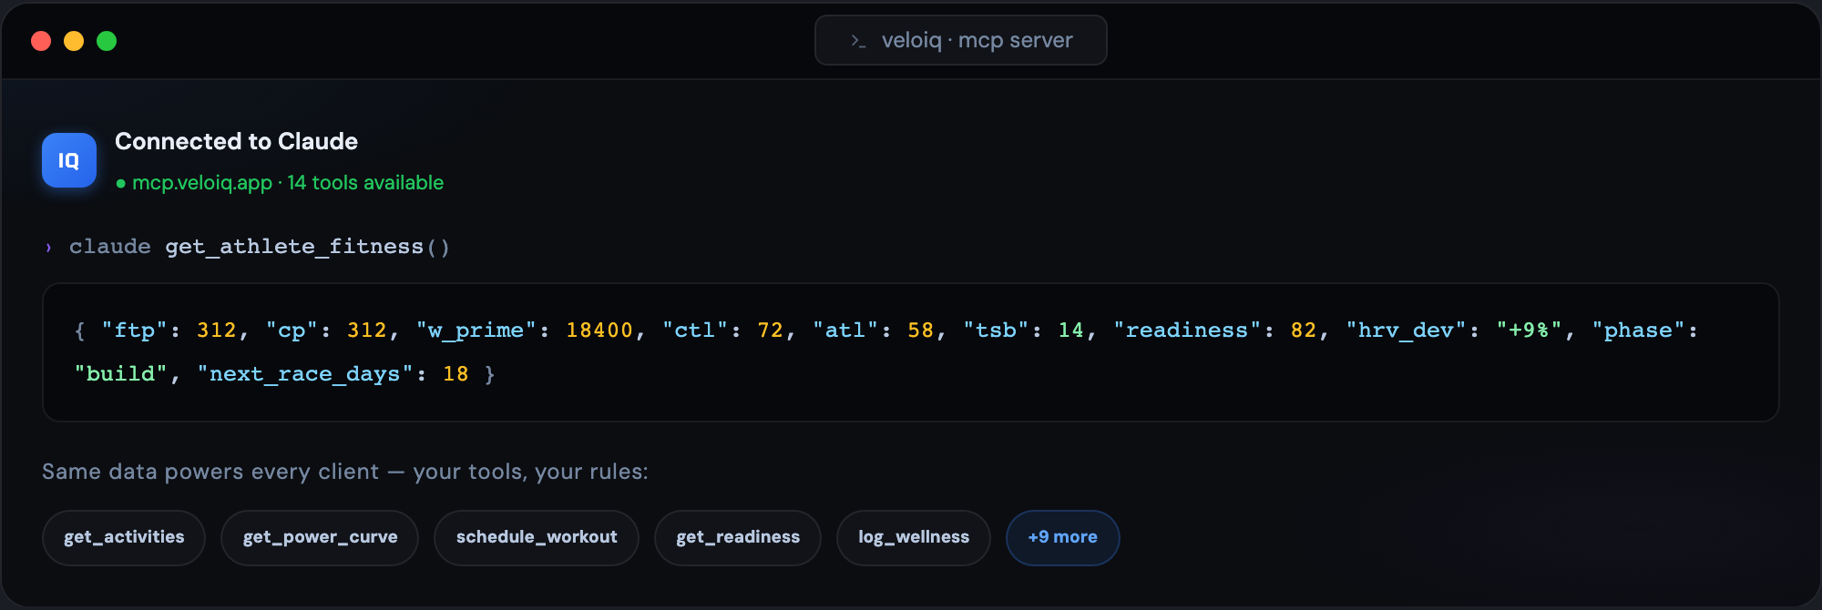Screen dimensions: 1822x610
Task: Click the green maximize window dot
Action: coord(107,41)
